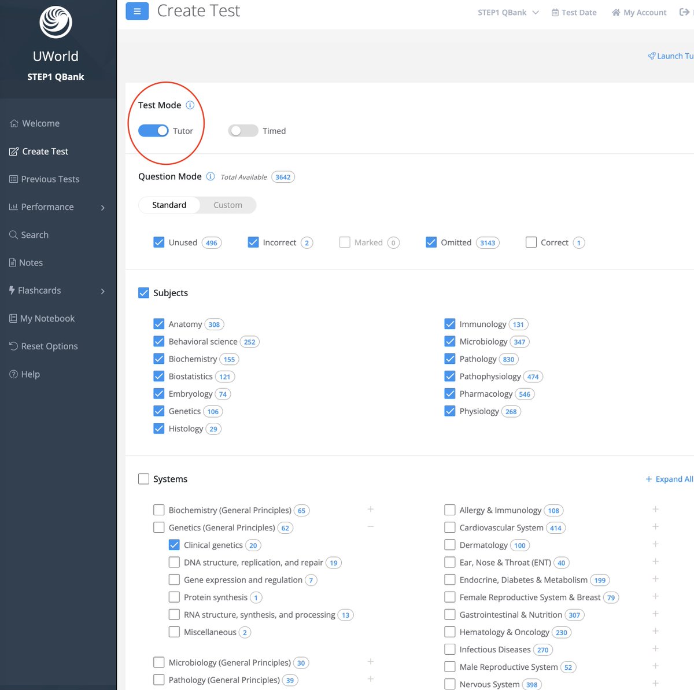Click the Notes document icon
This screenshot has height=690, width=694.
coord(13,263)
